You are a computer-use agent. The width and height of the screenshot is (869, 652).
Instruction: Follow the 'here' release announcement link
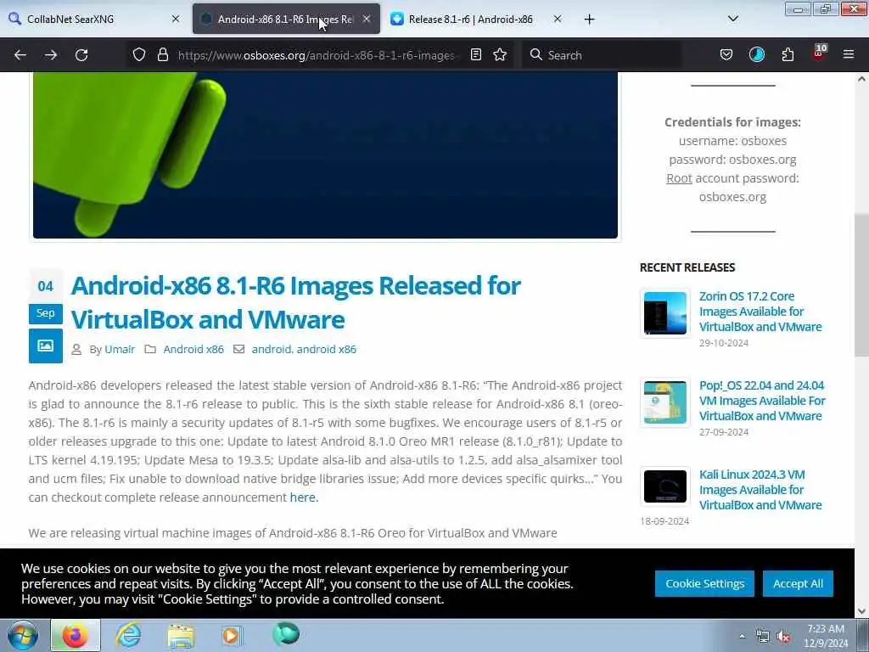[303, 497]
